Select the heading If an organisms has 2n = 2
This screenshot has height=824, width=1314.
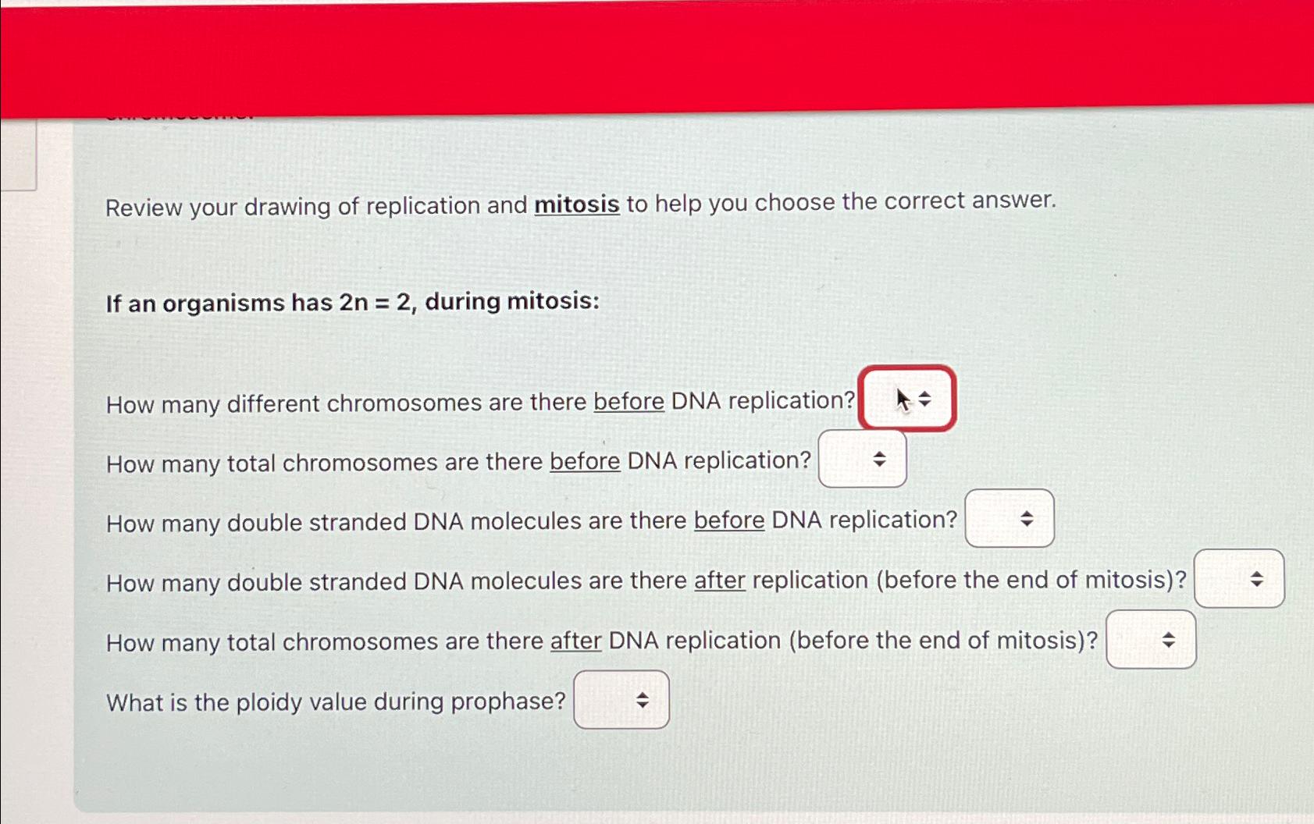pos(351,303)
